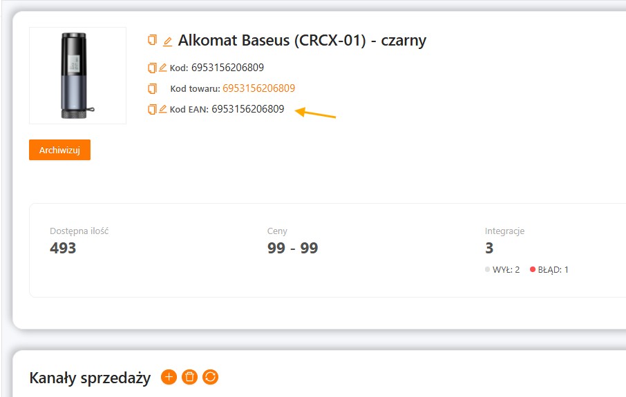626x397 pixels.
Task: Open the breathalyzer product thumbnail
Action: [x=77, y=75]
